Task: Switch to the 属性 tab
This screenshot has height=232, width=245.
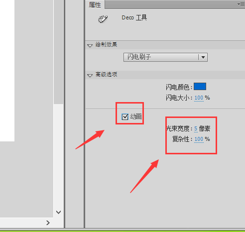Action: [95, 4]
